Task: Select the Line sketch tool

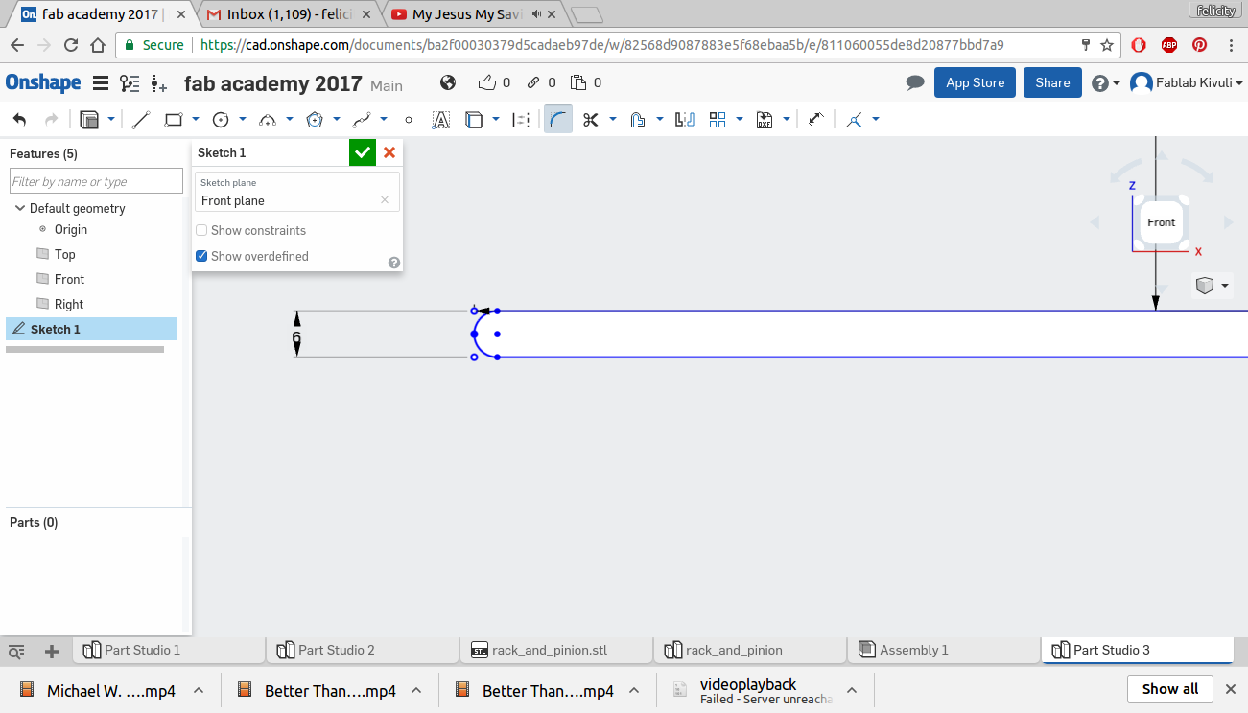Action: pyautogui.click(x=141, y=120)
